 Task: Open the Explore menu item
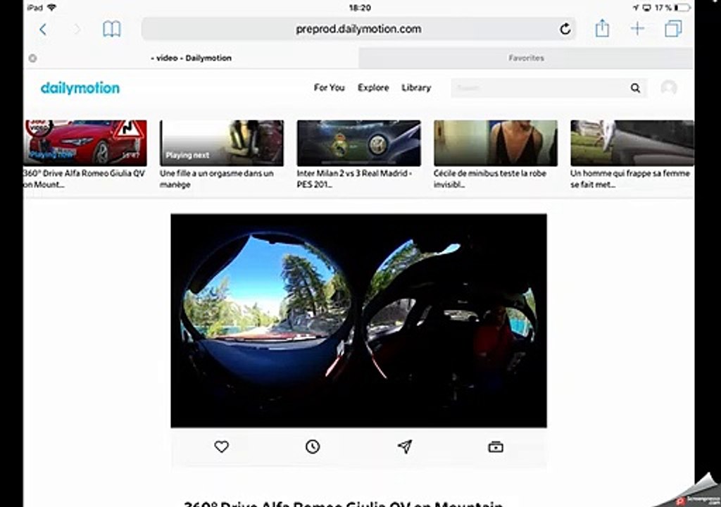click(373, 87)
